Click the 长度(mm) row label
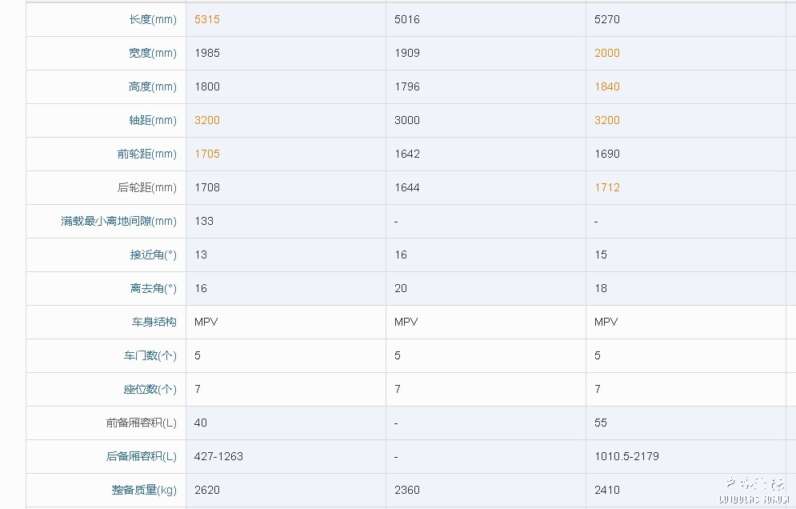 [x=152, y=19]
